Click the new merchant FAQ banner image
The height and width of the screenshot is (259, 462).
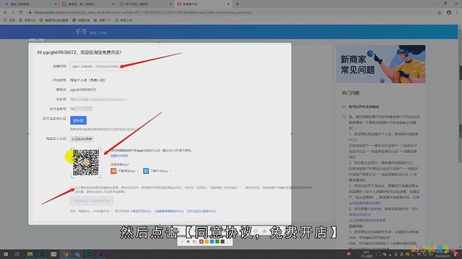click(381, 64)
